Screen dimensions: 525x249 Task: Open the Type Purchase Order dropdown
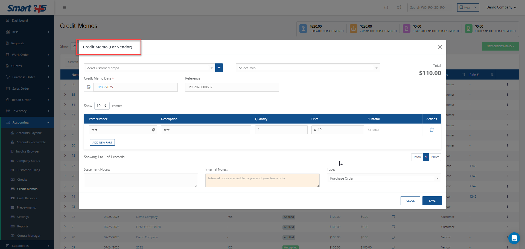point(384,178)
